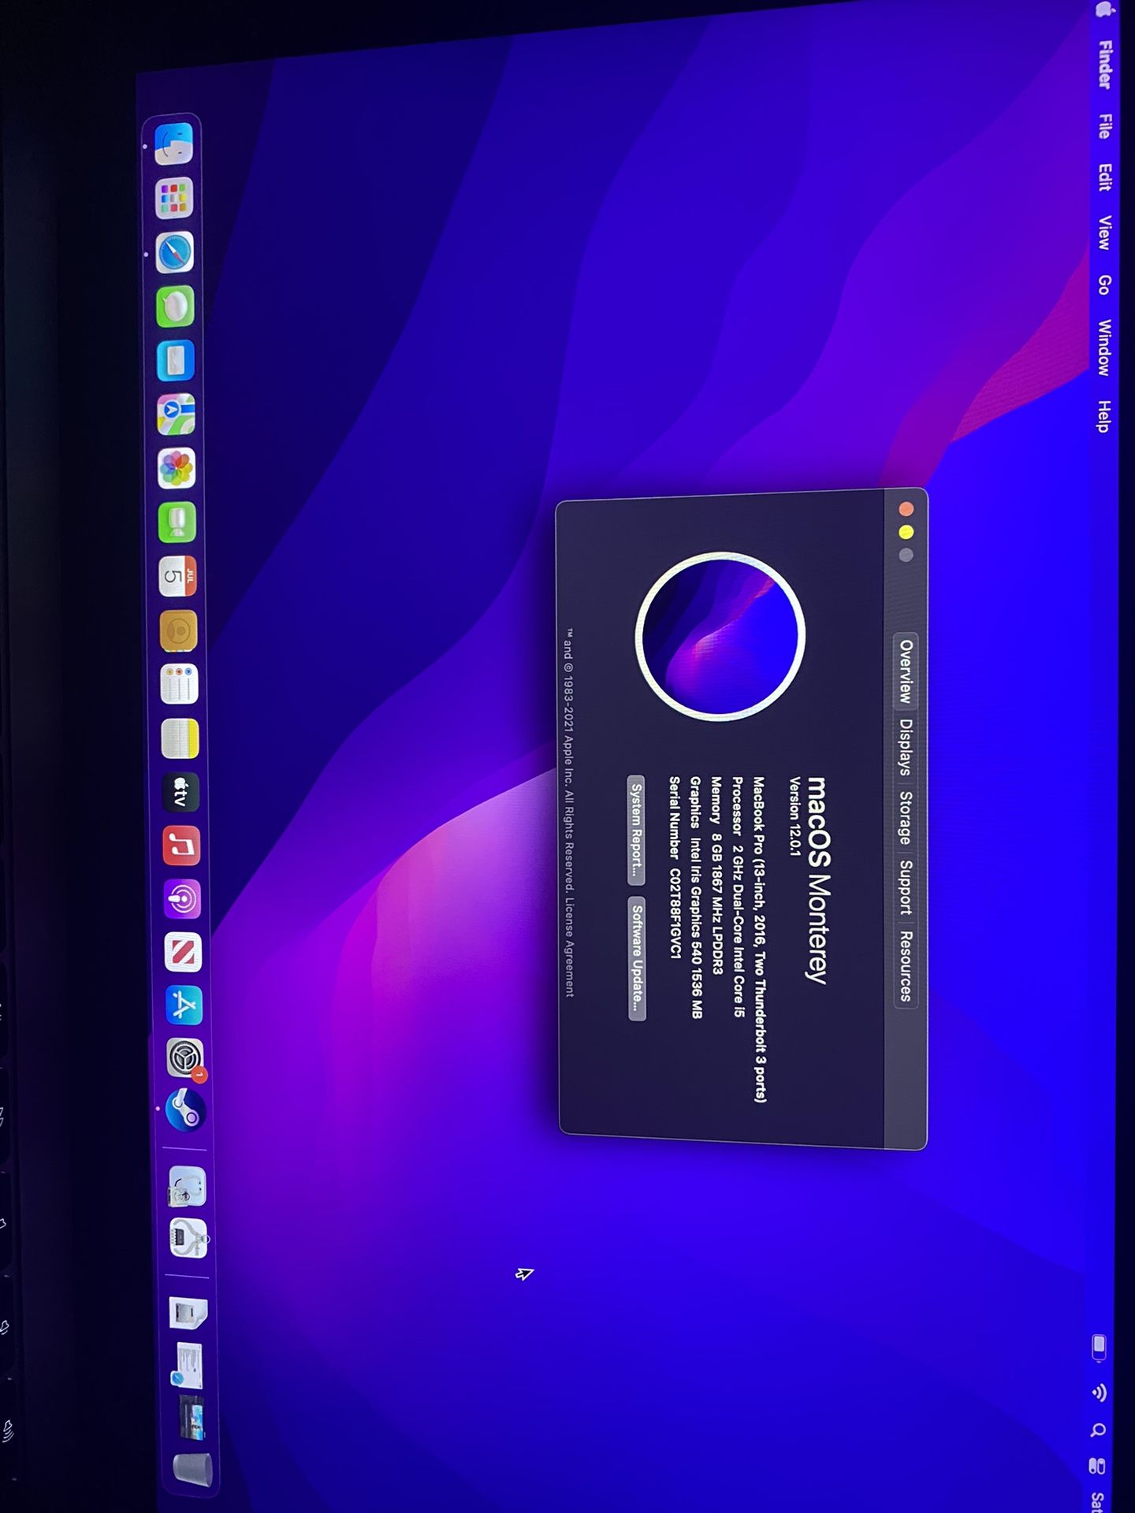This screenshot has height=1513, width=1135.
Task: Open Podcasts from the dock
Action: point(182,899)
